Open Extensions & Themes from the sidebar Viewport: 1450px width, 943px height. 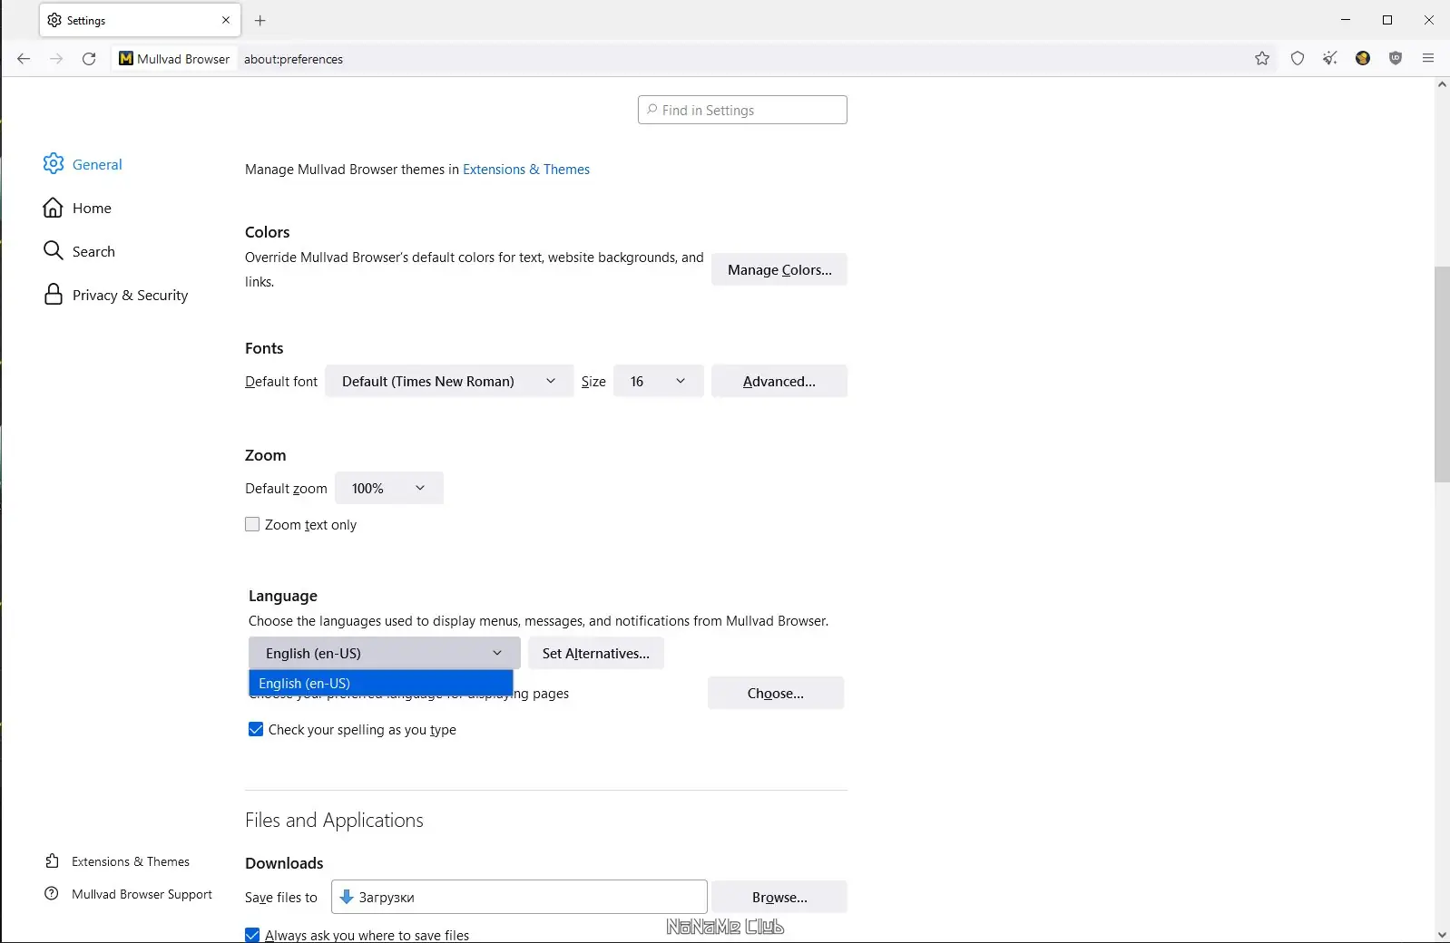[117, 861]
